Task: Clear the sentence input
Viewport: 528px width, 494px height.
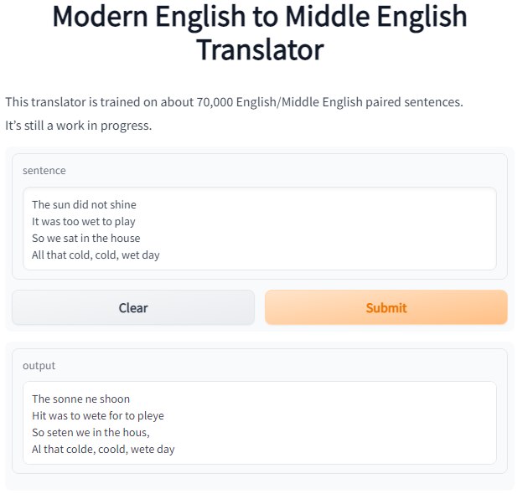Action: point(133,307)
